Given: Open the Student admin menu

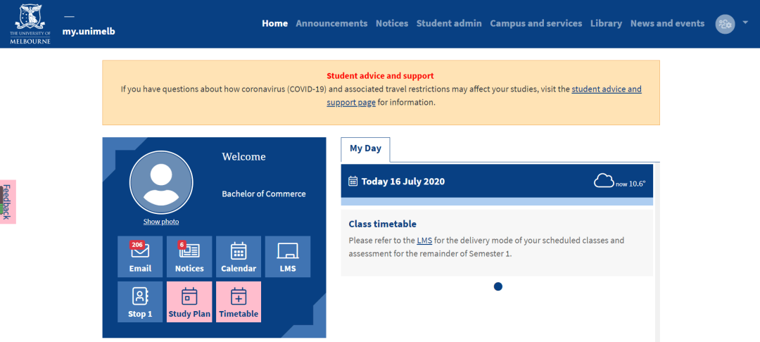Looking at the screenshot, I should [449, 23].
